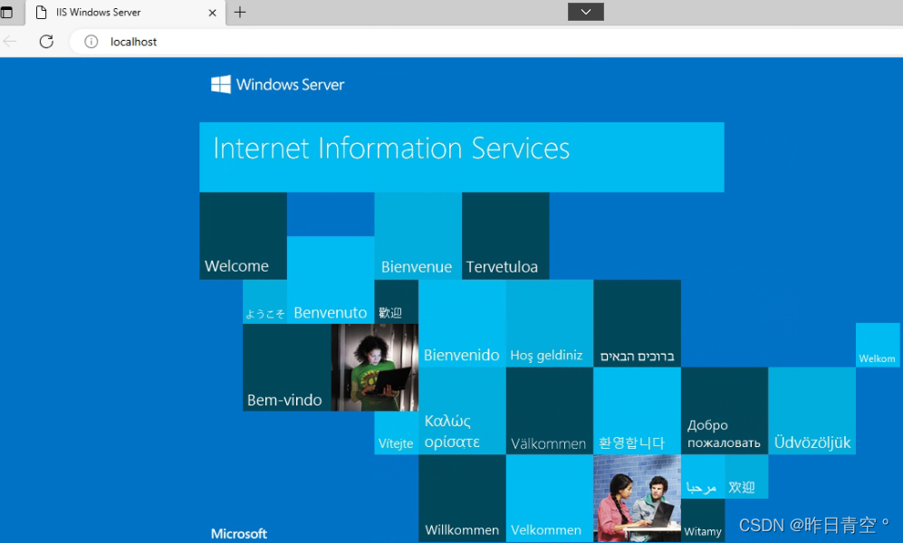Click the Korean 환영합니다 tile
Screen dimensions: 903x543
[x=637, y=411]
